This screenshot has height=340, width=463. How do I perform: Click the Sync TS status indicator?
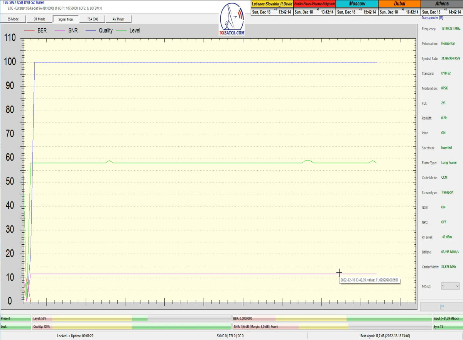[447, 326]
